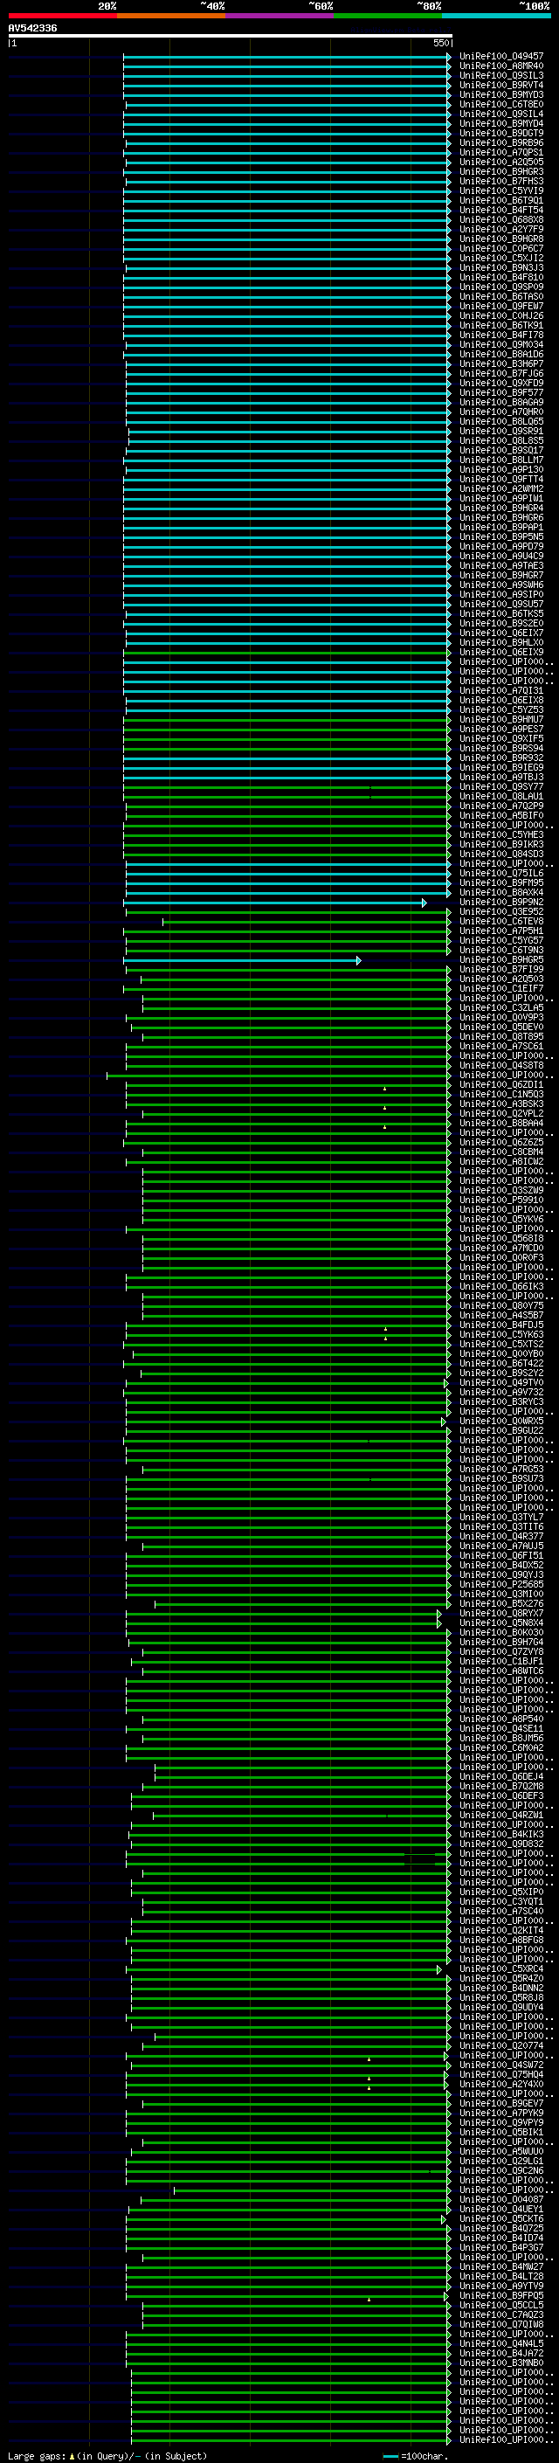The height and width of the screenshot is (2463, 559).
Task: Select the AV542336 query label
Action: tap(32, 29)
